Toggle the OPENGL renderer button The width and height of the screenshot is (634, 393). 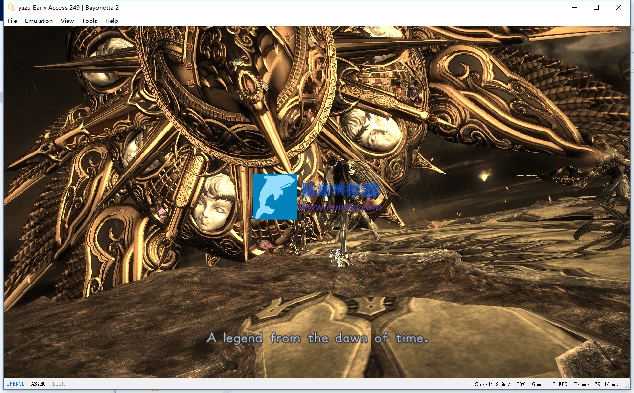[16, 384]
